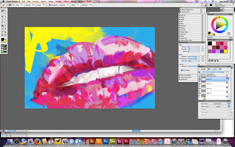This screenshot has width=235, height=147.
Task: Click the black main color square in the toolbox
Action: [x=3, y=40]
